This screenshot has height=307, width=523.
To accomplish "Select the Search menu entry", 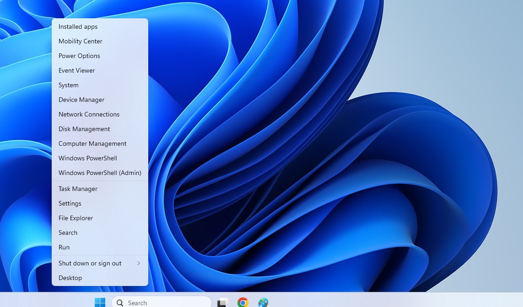I will [100, 233].
